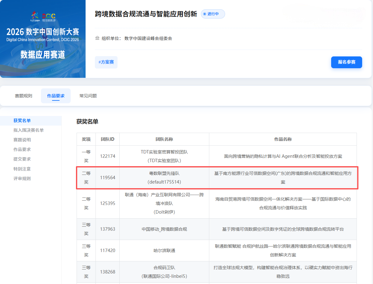The image size is (373, 284).
Task: Open the competition banner thumbnail
Action: point(43,39)
